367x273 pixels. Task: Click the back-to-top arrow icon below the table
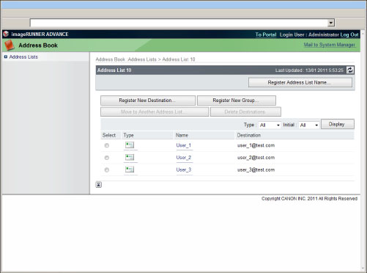98,185
